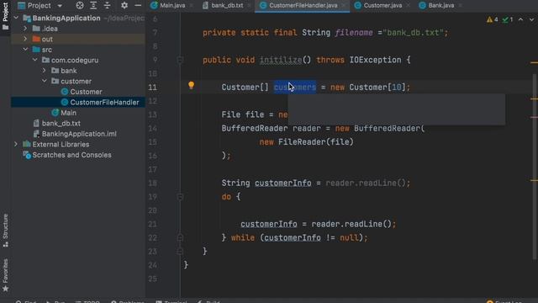Image resolution: width=538 pixels, height=303 pixels.
Task: Select Scratches and Consoles node
Action: click(x=71, y=155)
